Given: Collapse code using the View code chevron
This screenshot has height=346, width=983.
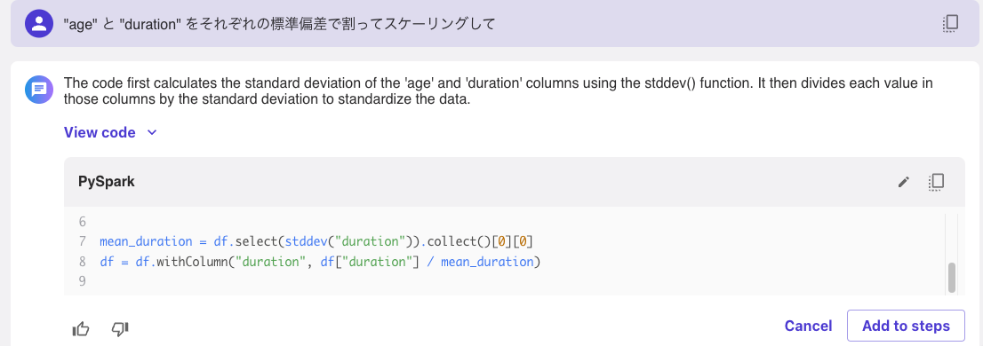Looking at the screenshot, I should tap(151, 133).
